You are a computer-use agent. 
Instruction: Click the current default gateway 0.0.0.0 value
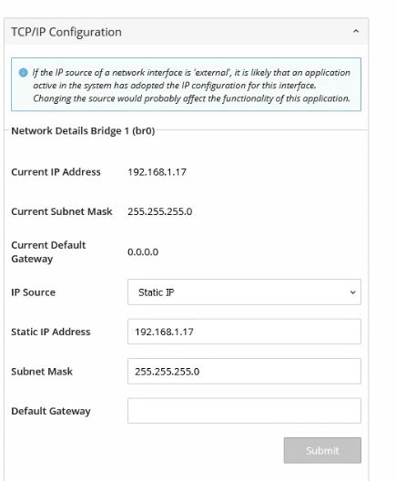coord(143,252)
